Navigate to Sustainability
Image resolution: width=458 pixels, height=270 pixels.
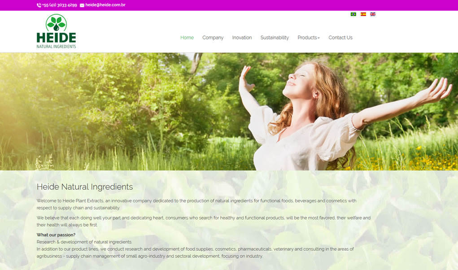point(275,38)
